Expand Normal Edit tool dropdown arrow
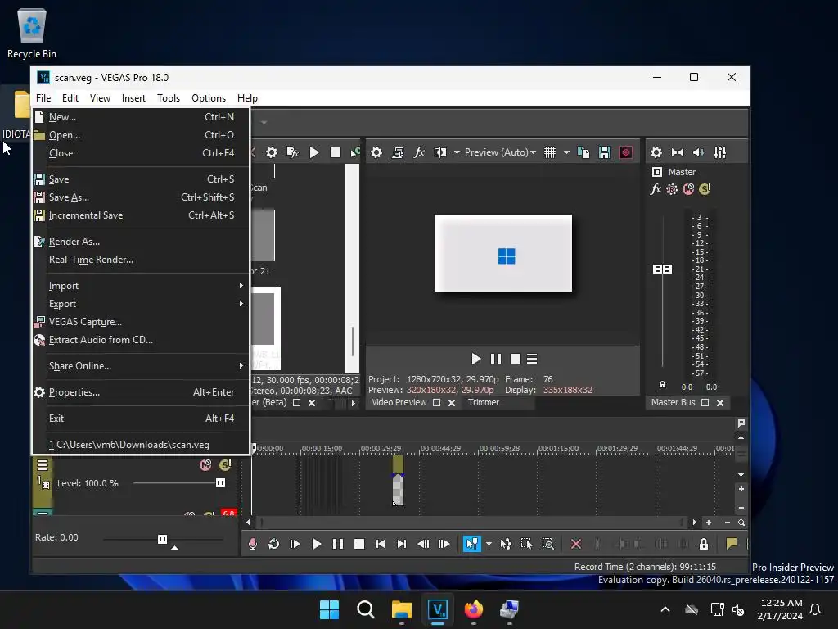Image resolution: width=838 pixels, height=629 pixels. click(x=489, y=544)
